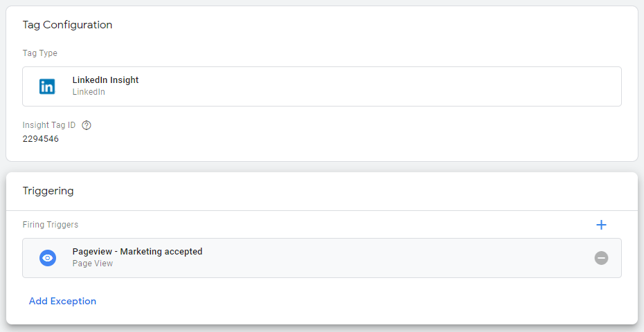Click the Insight Tag ID value 2294546
Screen dimensions: 644x332
coord(41,138)
